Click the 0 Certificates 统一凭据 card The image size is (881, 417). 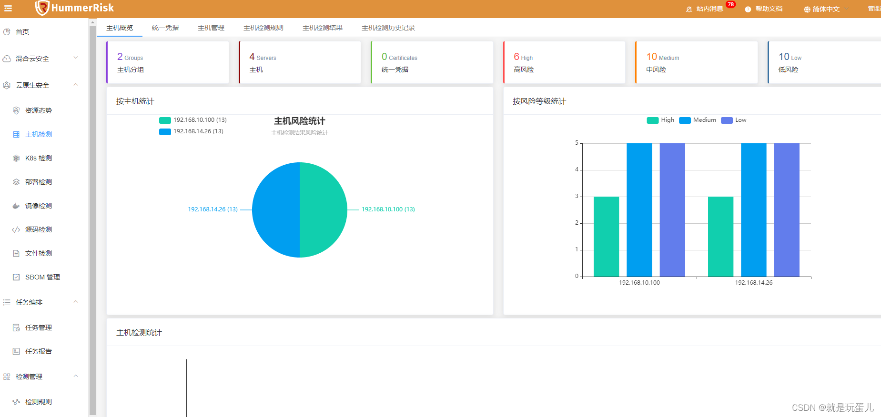pos(432,62)
